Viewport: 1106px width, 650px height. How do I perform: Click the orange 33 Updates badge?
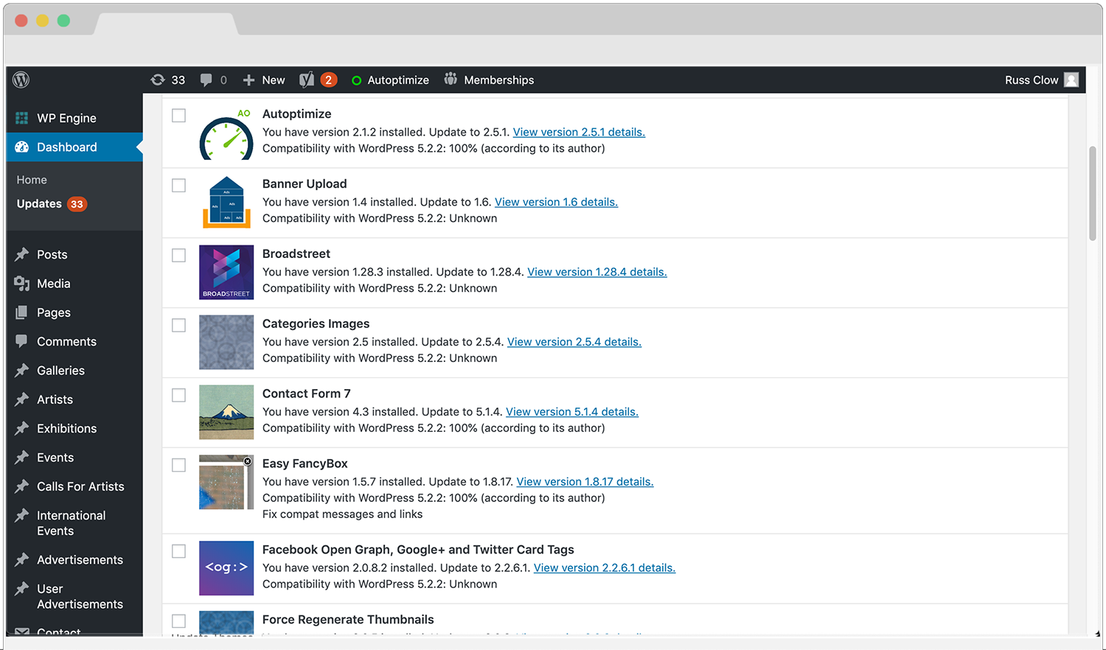tap(77, 204)
